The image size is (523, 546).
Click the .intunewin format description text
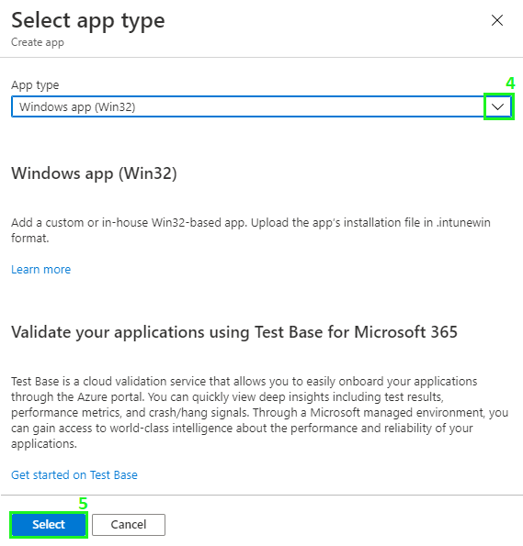[251, 229]
